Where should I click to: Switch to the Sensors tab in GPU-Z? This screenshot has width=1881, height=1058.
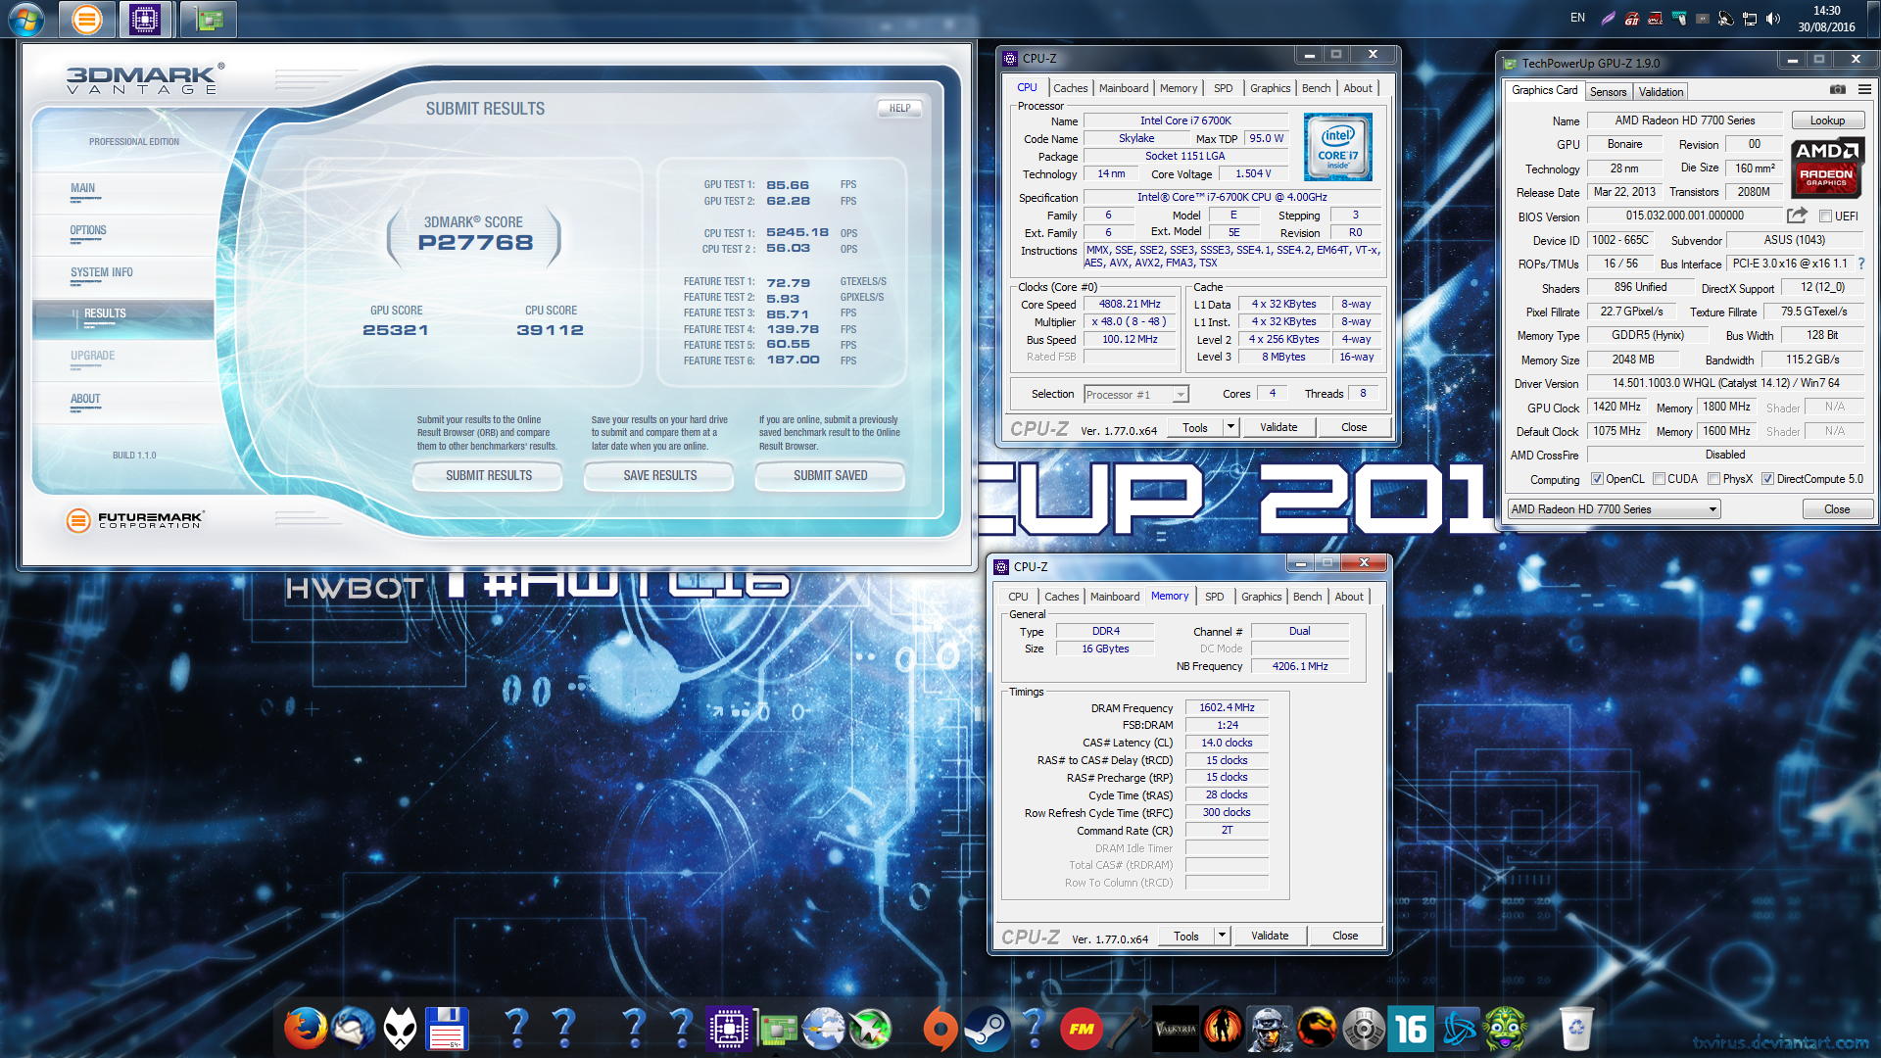coord(1608,92)
